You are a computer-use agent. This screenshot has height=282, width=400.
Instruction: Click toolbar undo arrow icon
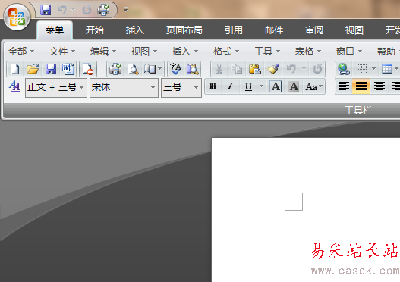pos(291,69)
